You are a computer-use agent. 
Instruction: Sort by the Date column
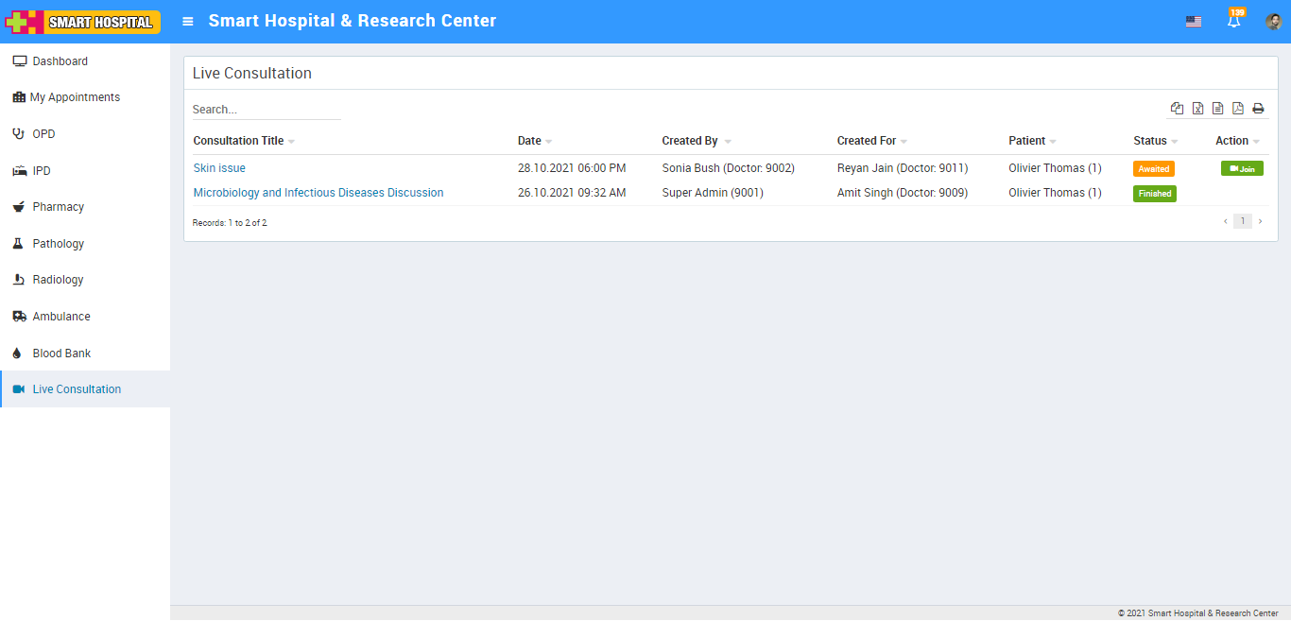[529, 141]
